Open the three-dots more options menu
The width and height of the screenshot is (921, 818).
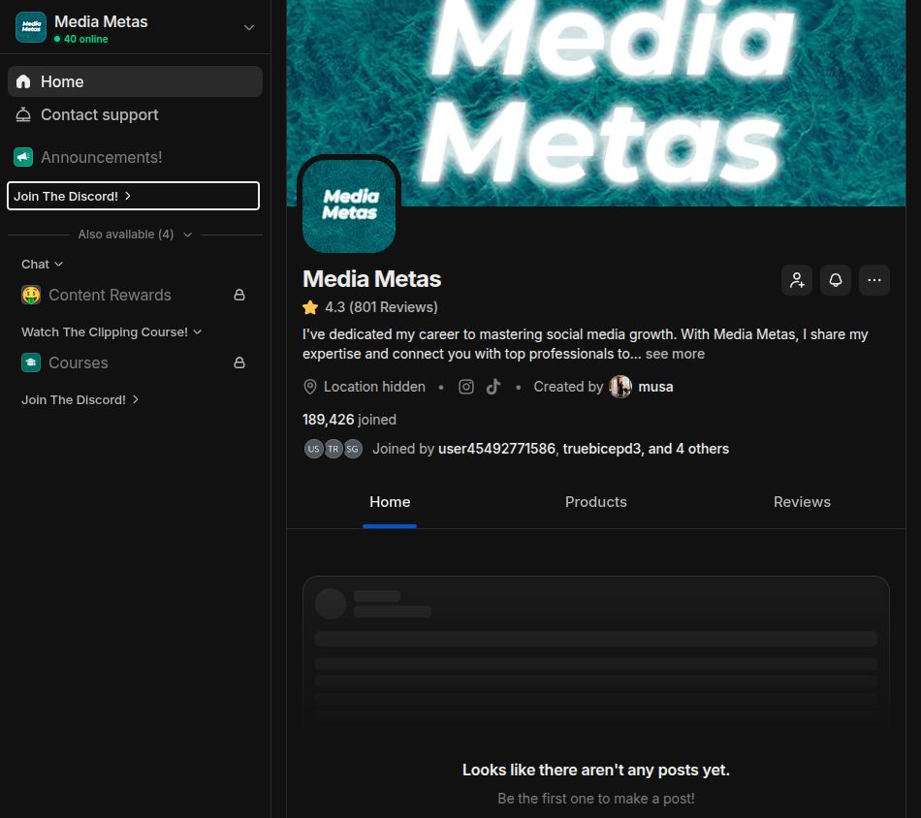pyautogui.click(x=874, y=280)
